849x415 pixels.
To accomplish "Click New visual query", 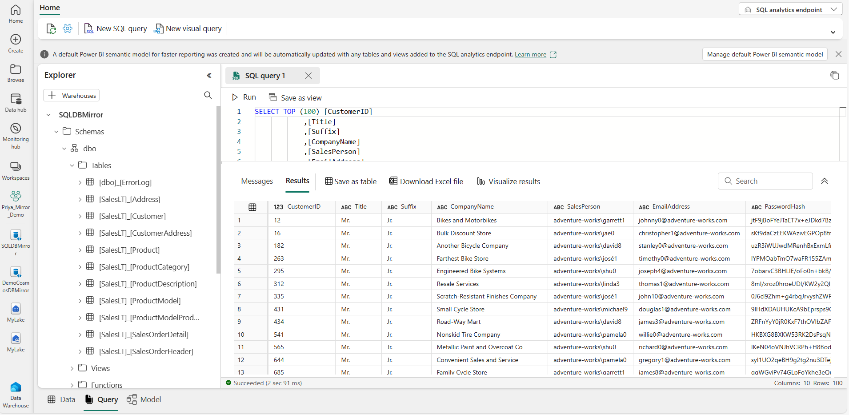I will point(188,28).
